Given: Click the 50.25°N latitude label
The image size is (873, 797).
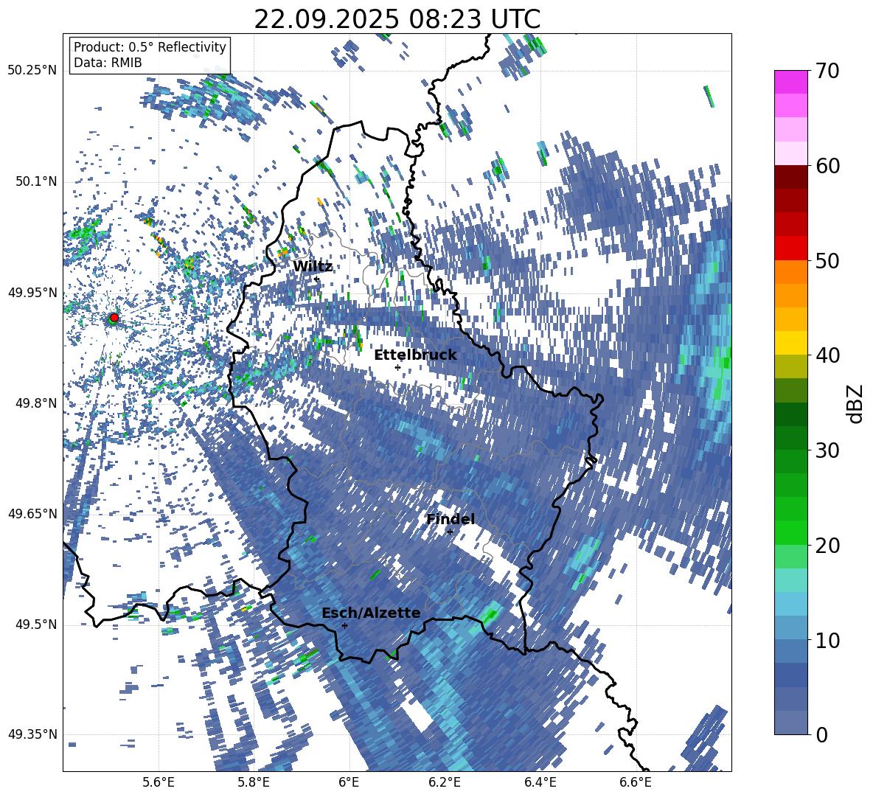Looking at the screenshot, I should pyautogui.click(x=32, y=71).
